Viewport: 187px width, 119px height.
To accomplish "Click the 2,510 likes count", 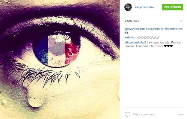I will (132, 21).
